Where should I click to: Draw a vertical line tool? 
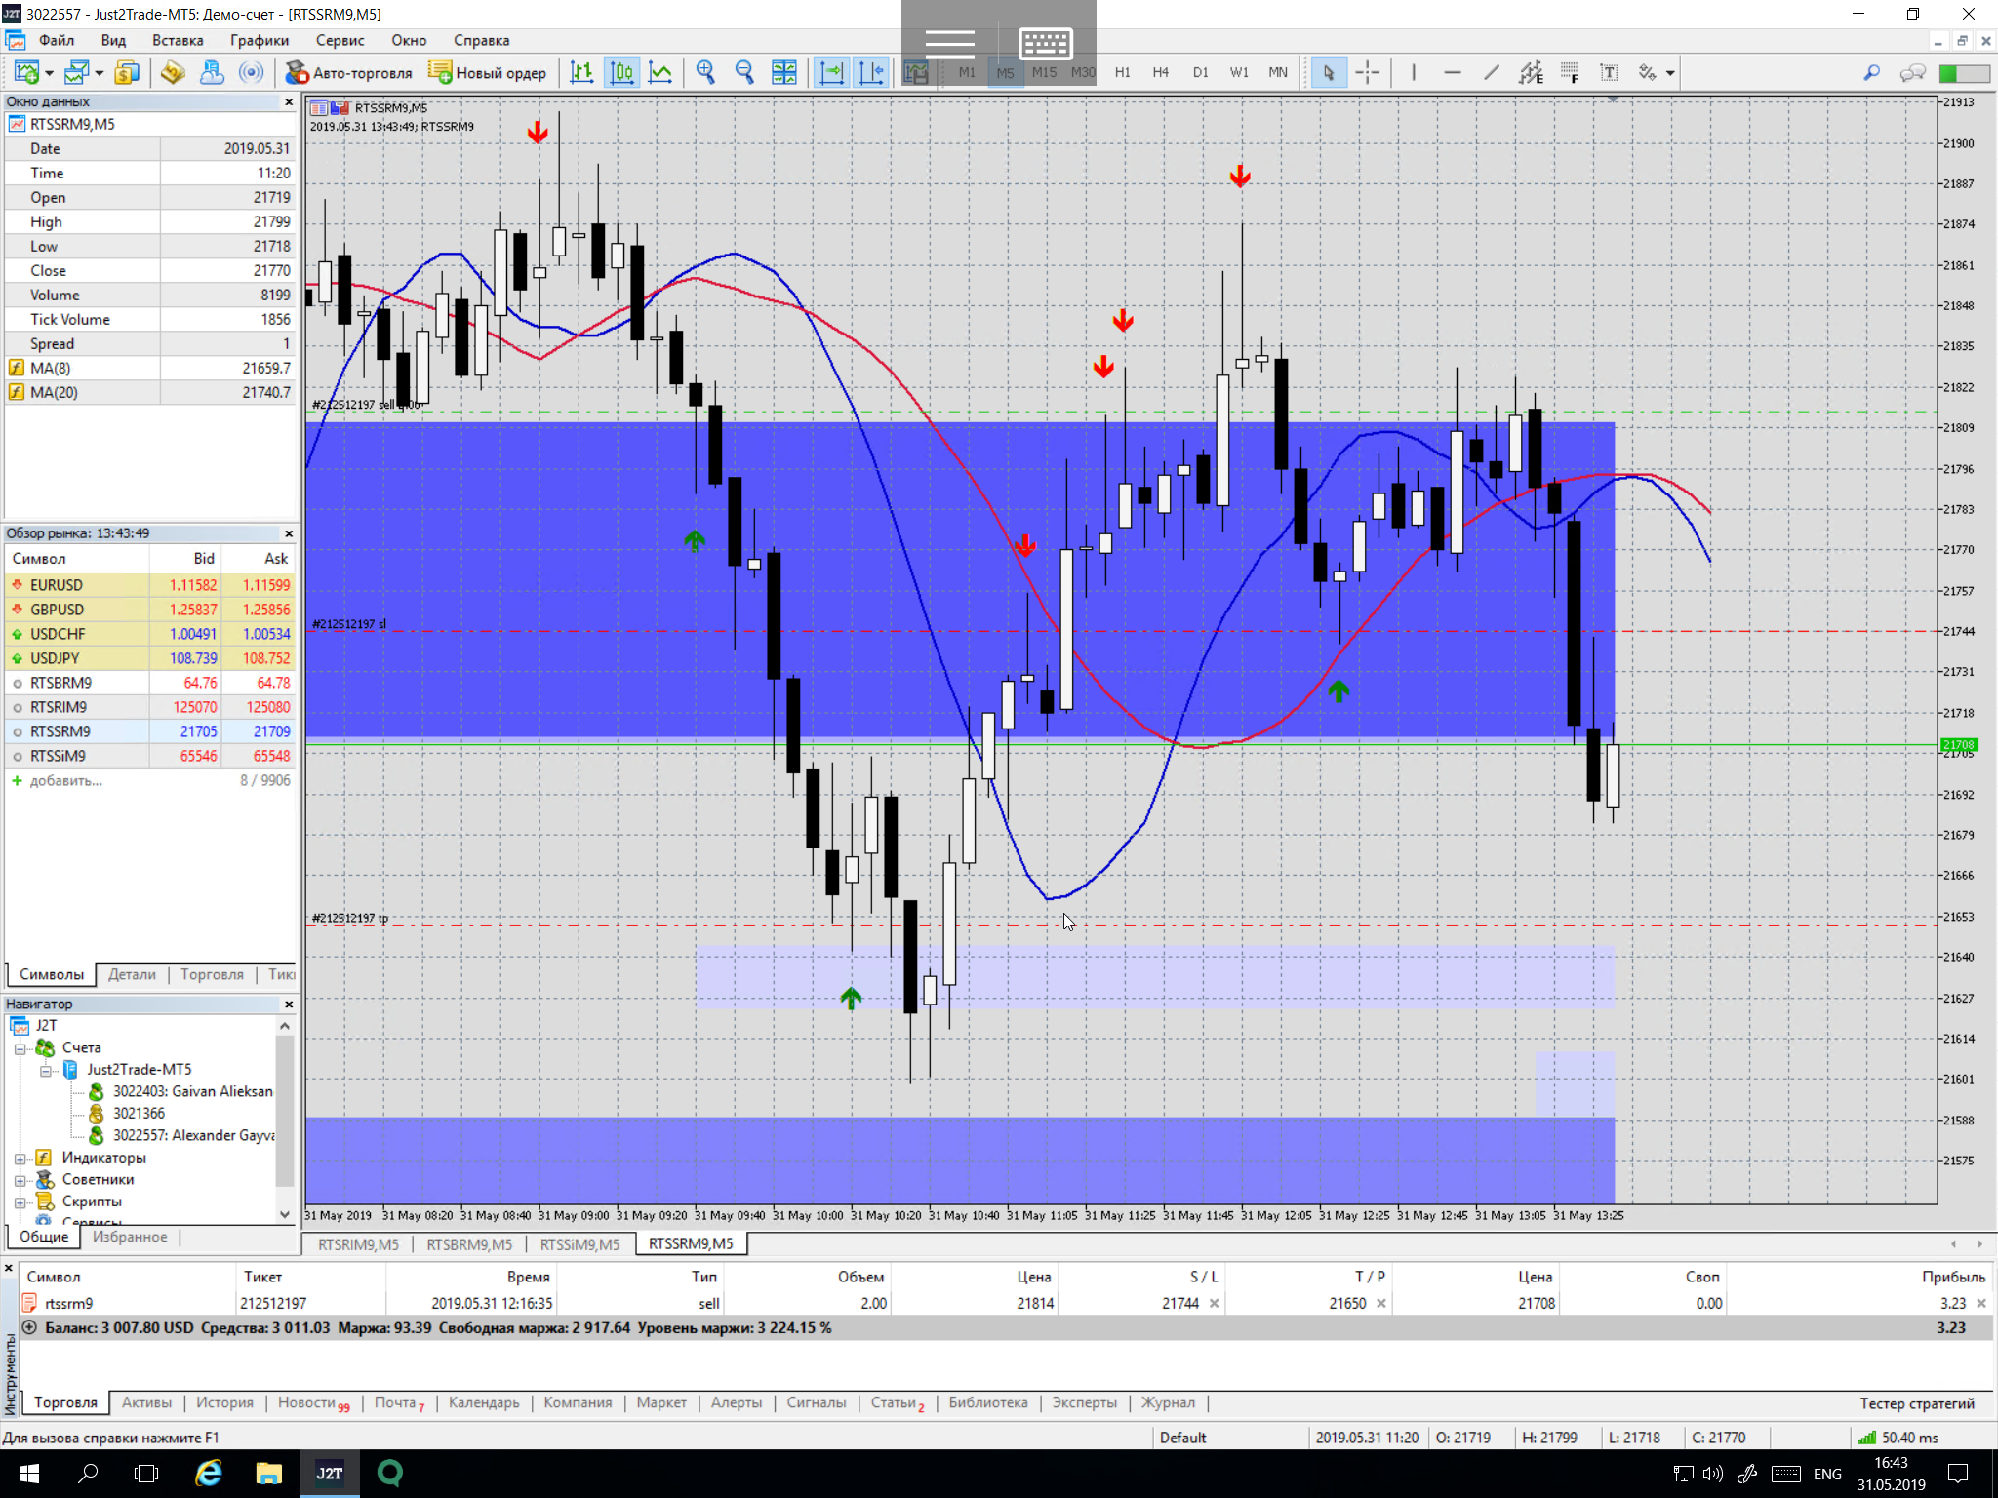coord(1414,73)
